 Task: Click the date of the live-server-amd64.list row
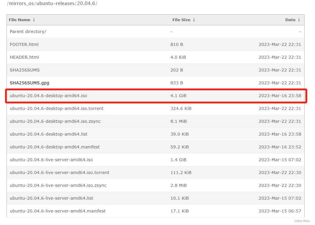(x=280, y=198)
